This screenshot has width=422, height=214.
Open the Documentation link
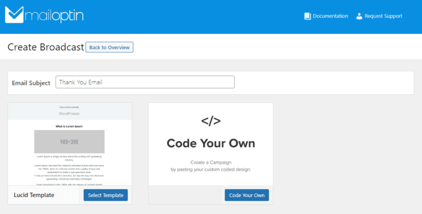click(330, 16)
